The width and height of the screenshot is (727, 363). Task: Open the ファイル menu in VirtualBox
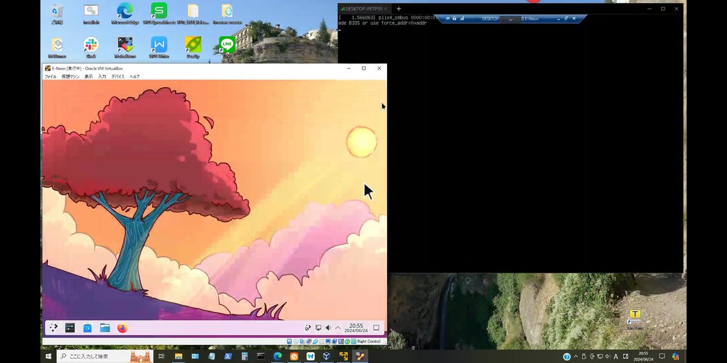click(x=50, y=77)
